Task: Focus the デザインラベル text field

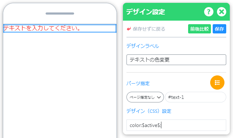Action: point(176,60)
